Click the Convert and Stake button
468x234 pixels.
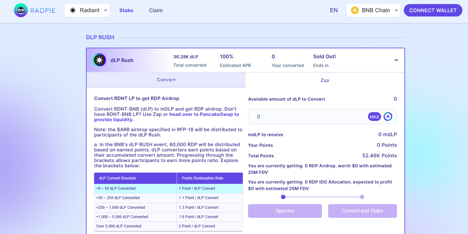pos(362,211)
